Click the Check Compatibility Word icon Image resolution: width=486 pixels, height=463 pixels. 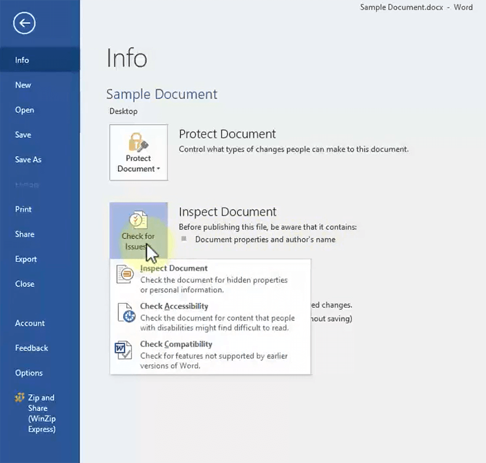[x=123, y=350]
